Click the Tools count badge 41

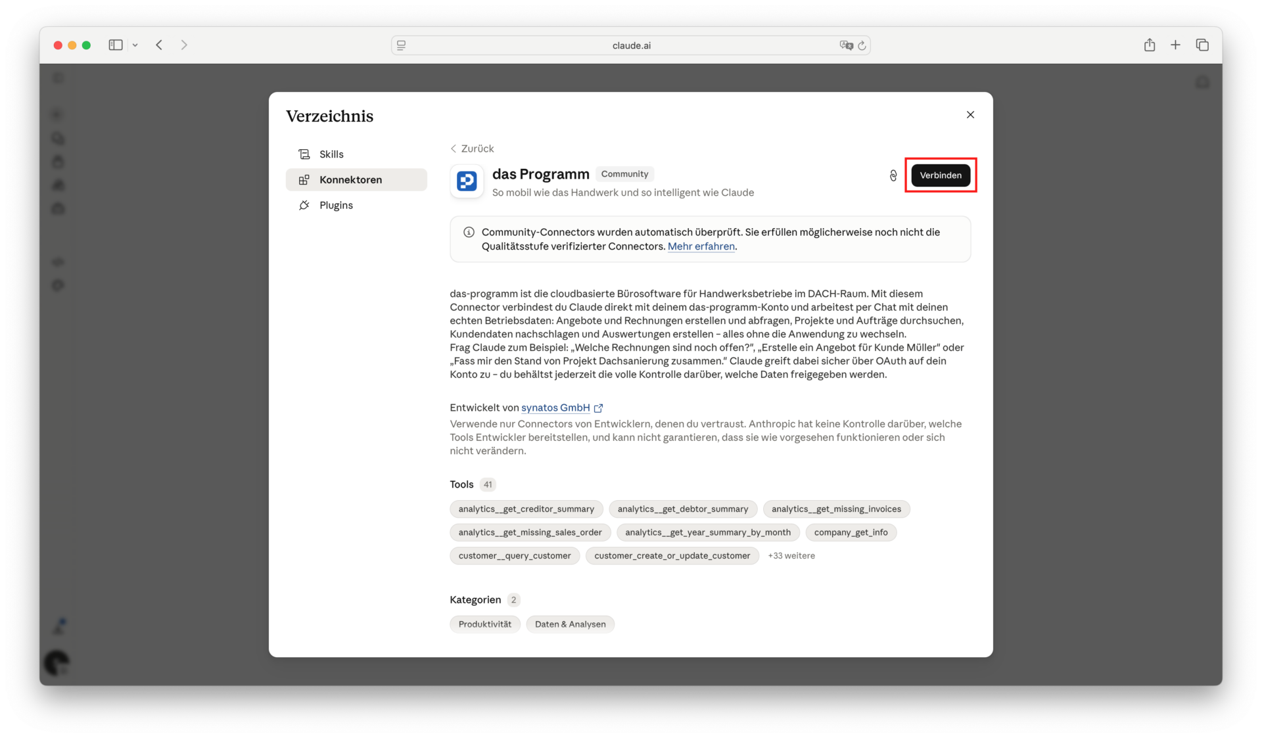(x=488, y=484)
